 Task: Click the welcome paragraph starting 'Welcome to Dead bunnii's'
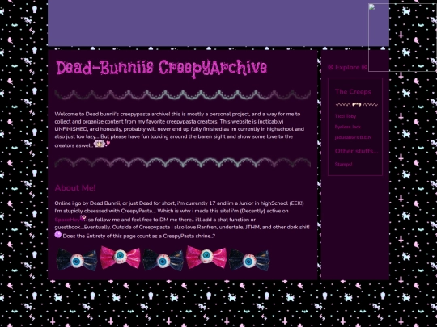[180, 129]
